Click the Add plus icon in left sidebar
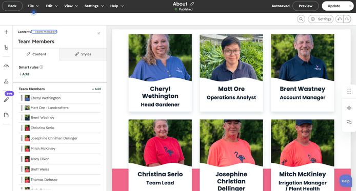Screen dimensions: 356x191 (6, 32)
